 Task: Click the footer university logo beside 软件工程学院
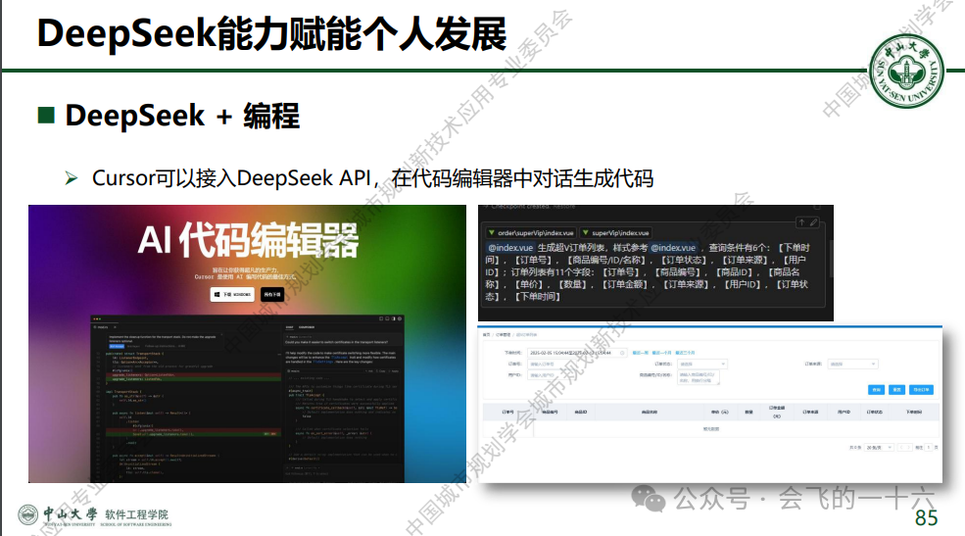click(27, 514)
